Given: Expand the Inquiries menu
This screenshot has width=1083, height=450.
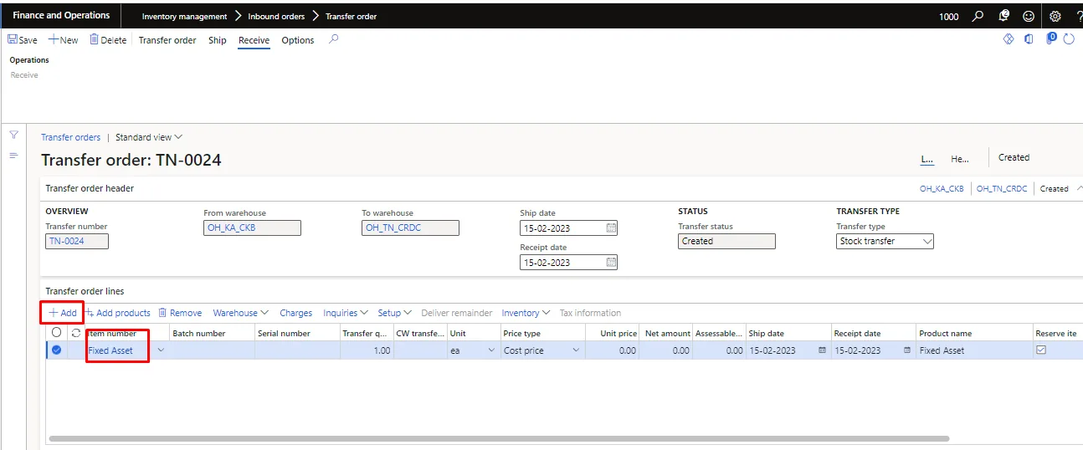Looking at the screenshot, I should pos(346,313).
